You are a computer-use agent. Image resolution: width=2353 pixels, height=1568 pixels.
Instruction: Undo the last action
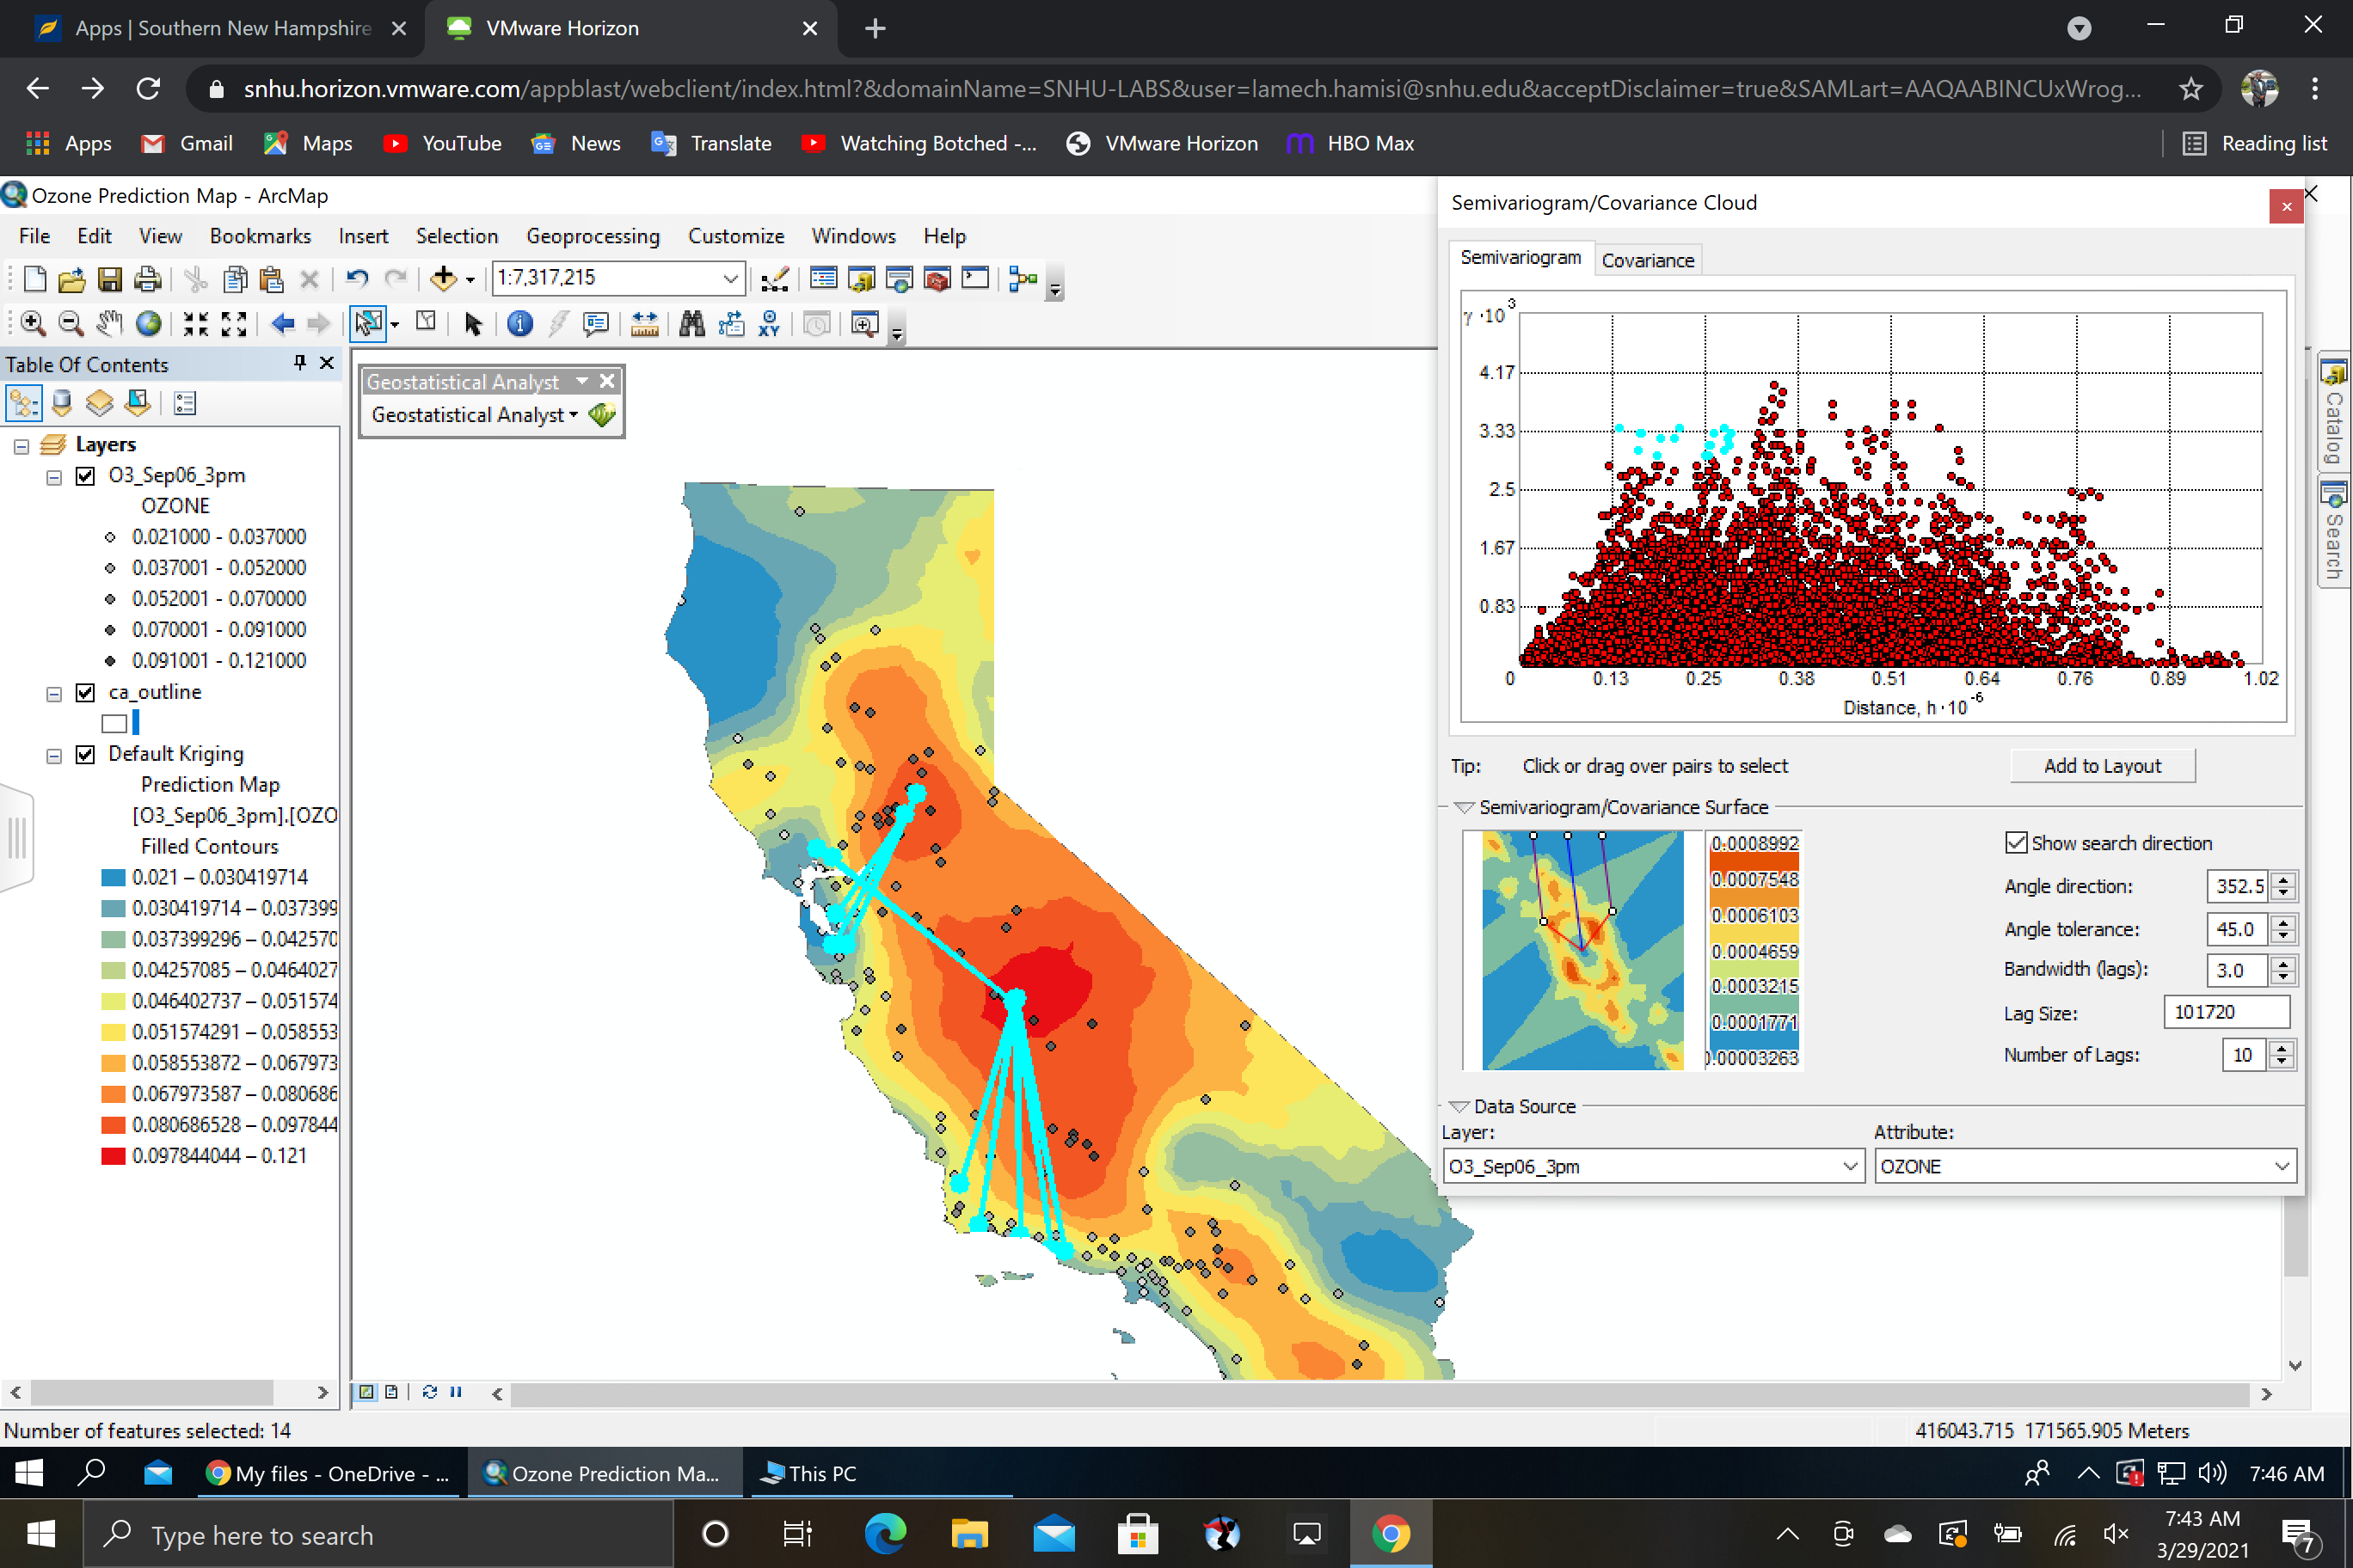pyautogui.click(x=357, y=279)
